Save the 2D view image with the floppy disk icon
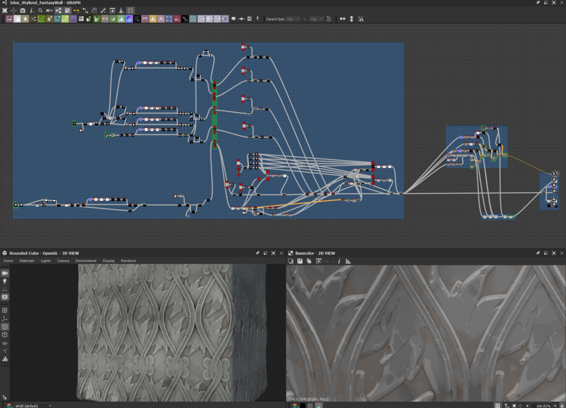This screenshot has width=566, height=408. click(x=300, y=261)
